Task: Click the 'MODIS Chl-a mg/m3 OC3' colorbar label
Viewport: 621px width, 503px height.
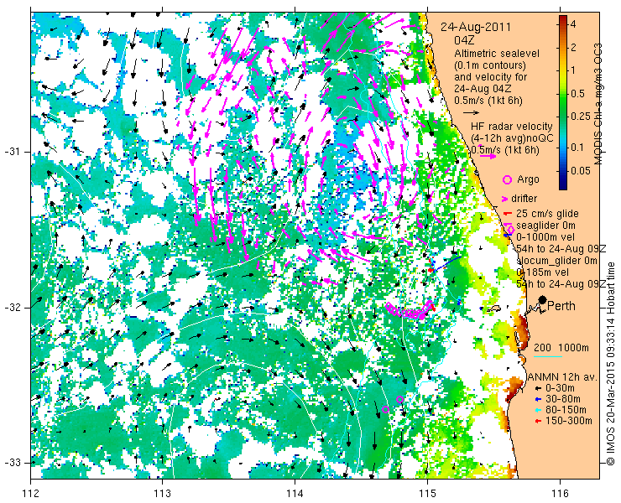Action: click(598, 103)
